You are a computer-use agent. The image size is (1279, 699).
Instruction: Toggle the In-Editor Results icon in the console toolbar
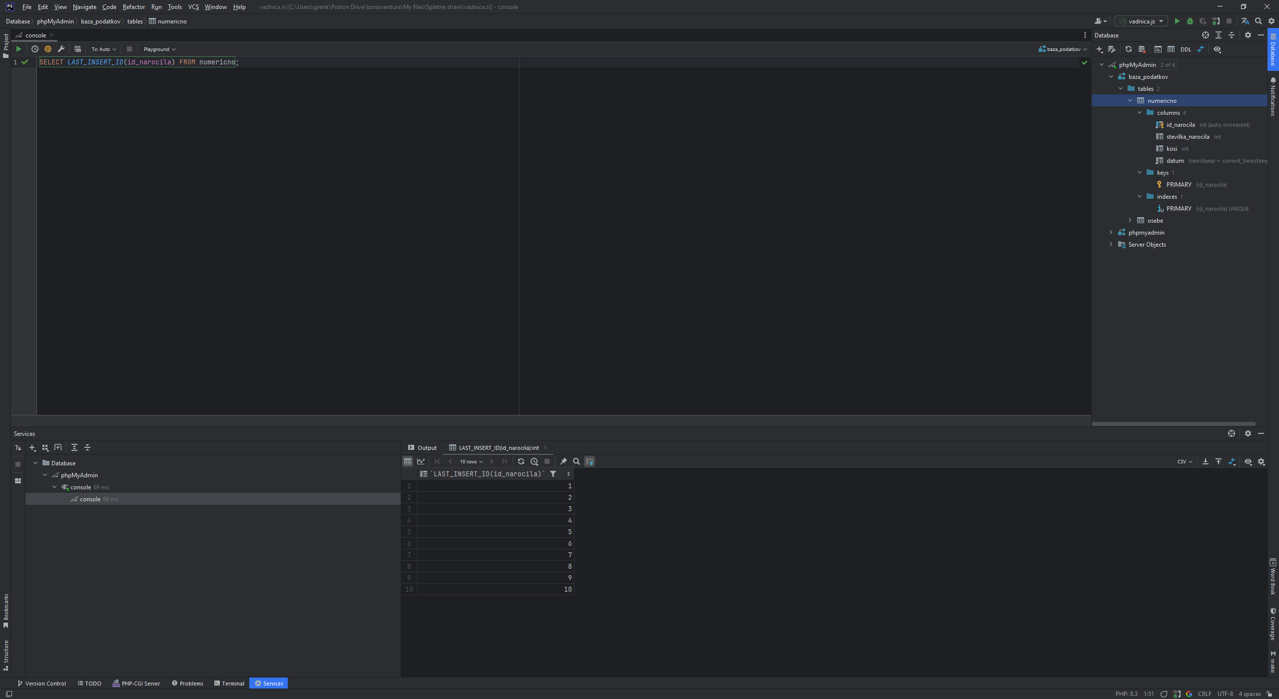[x=77, y=49]
